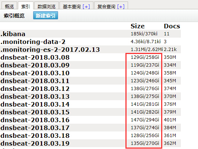The width and height of the screenshot is (198, 149).
Task: Click the 147Gi/294Gi size value
Action: [145, 120]
